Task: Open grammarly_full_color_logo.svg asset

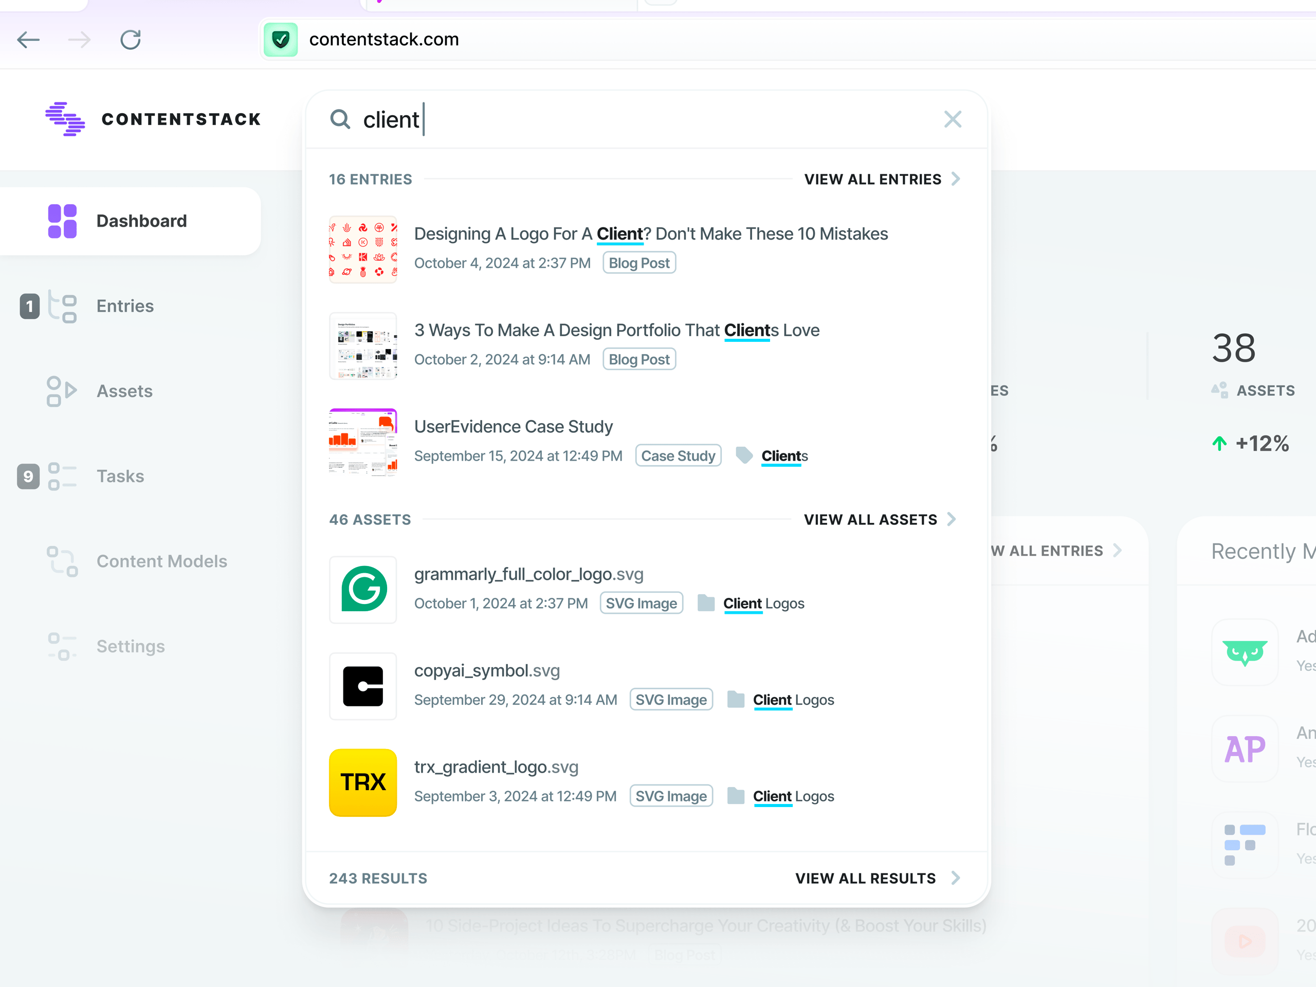Action: (529, 574)
